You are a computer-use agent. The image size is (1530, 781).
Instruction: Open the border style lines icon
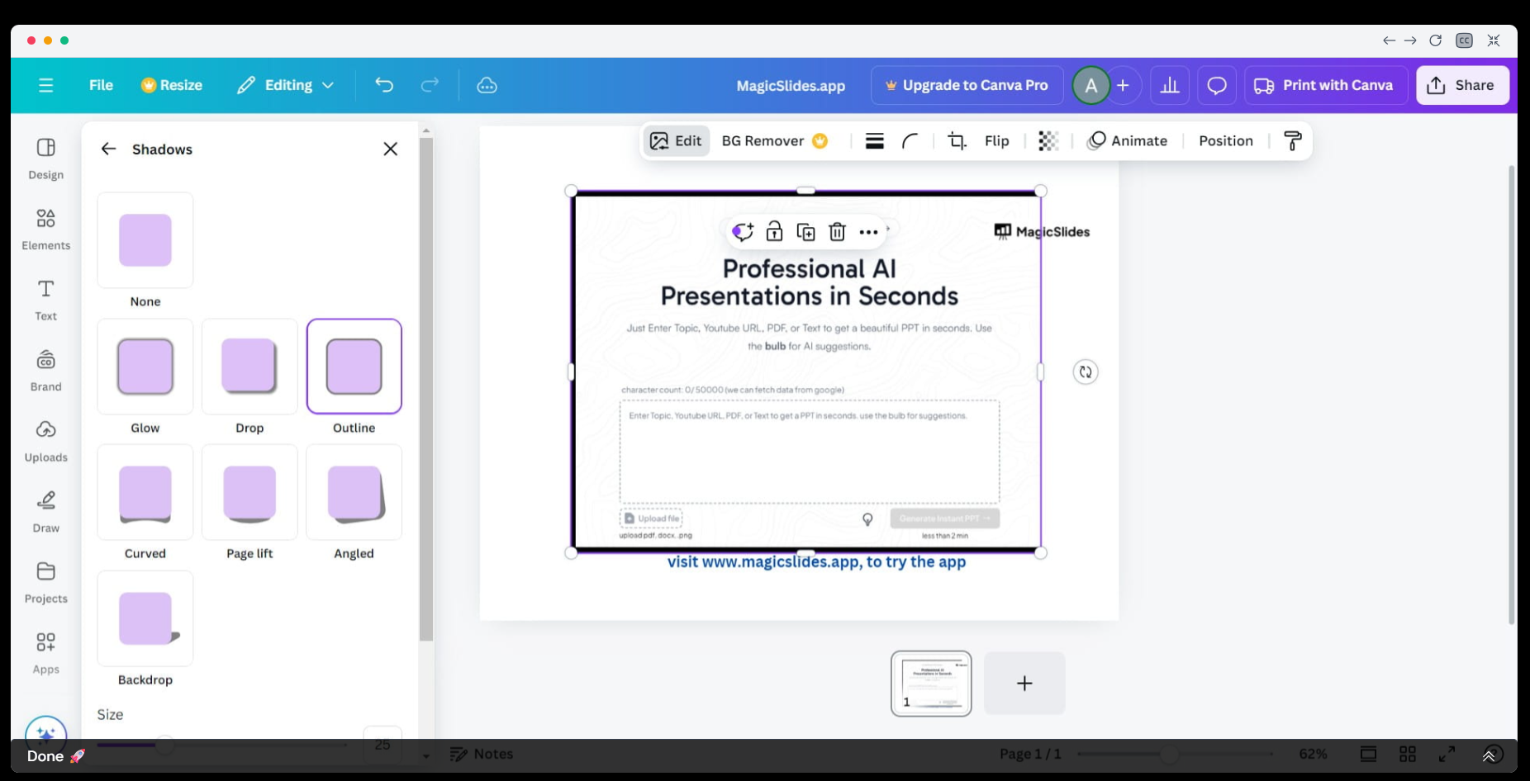tap(875, 141)
